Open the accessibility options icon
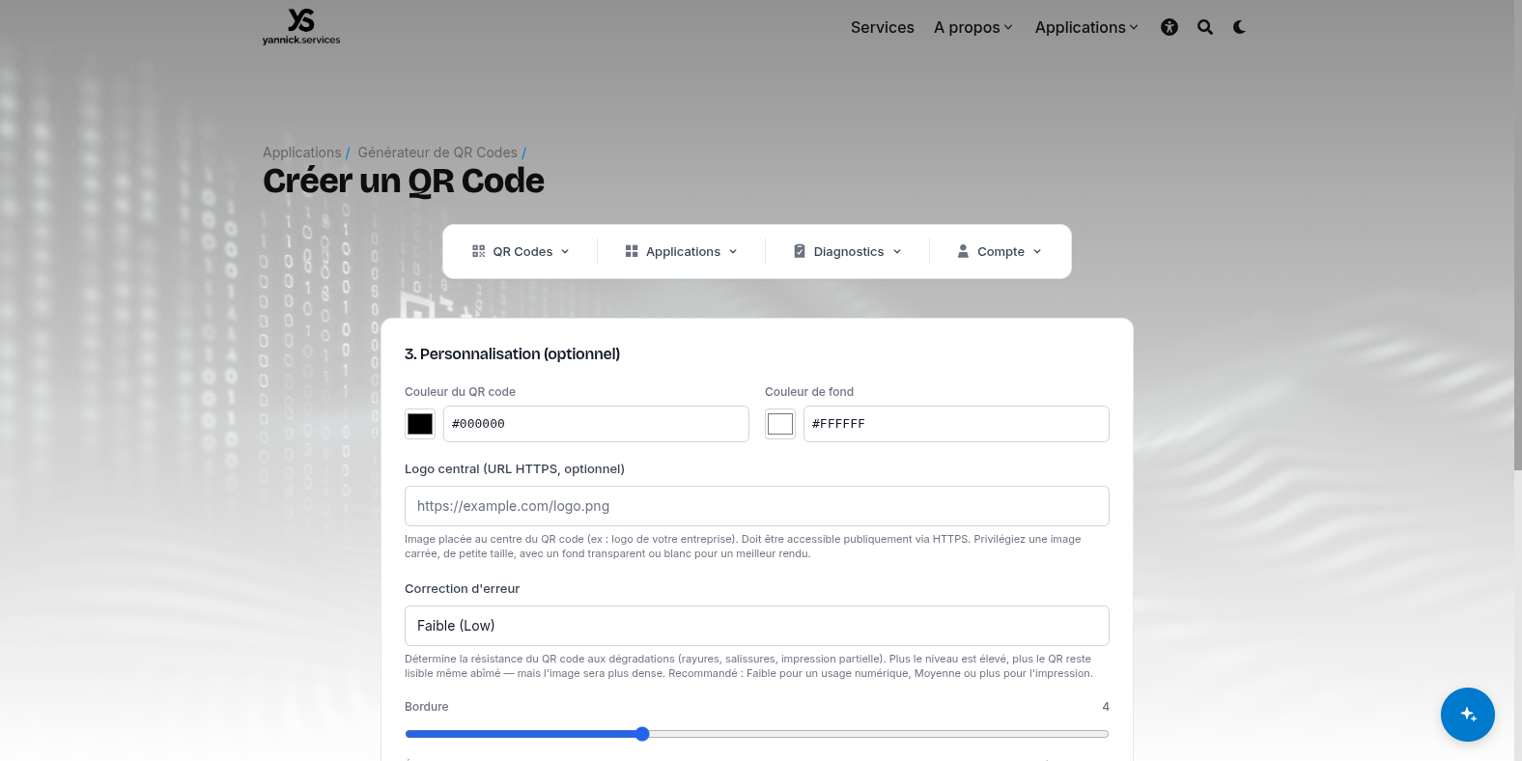The width and height of the screenshot is (1522, 761). pyautogui.click(x=1170, y=27)
